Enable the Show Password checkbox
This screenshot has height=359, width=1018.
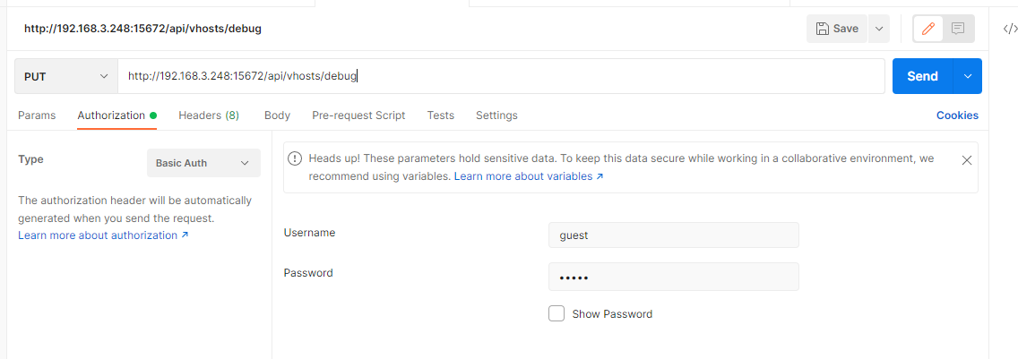[556, 313]
